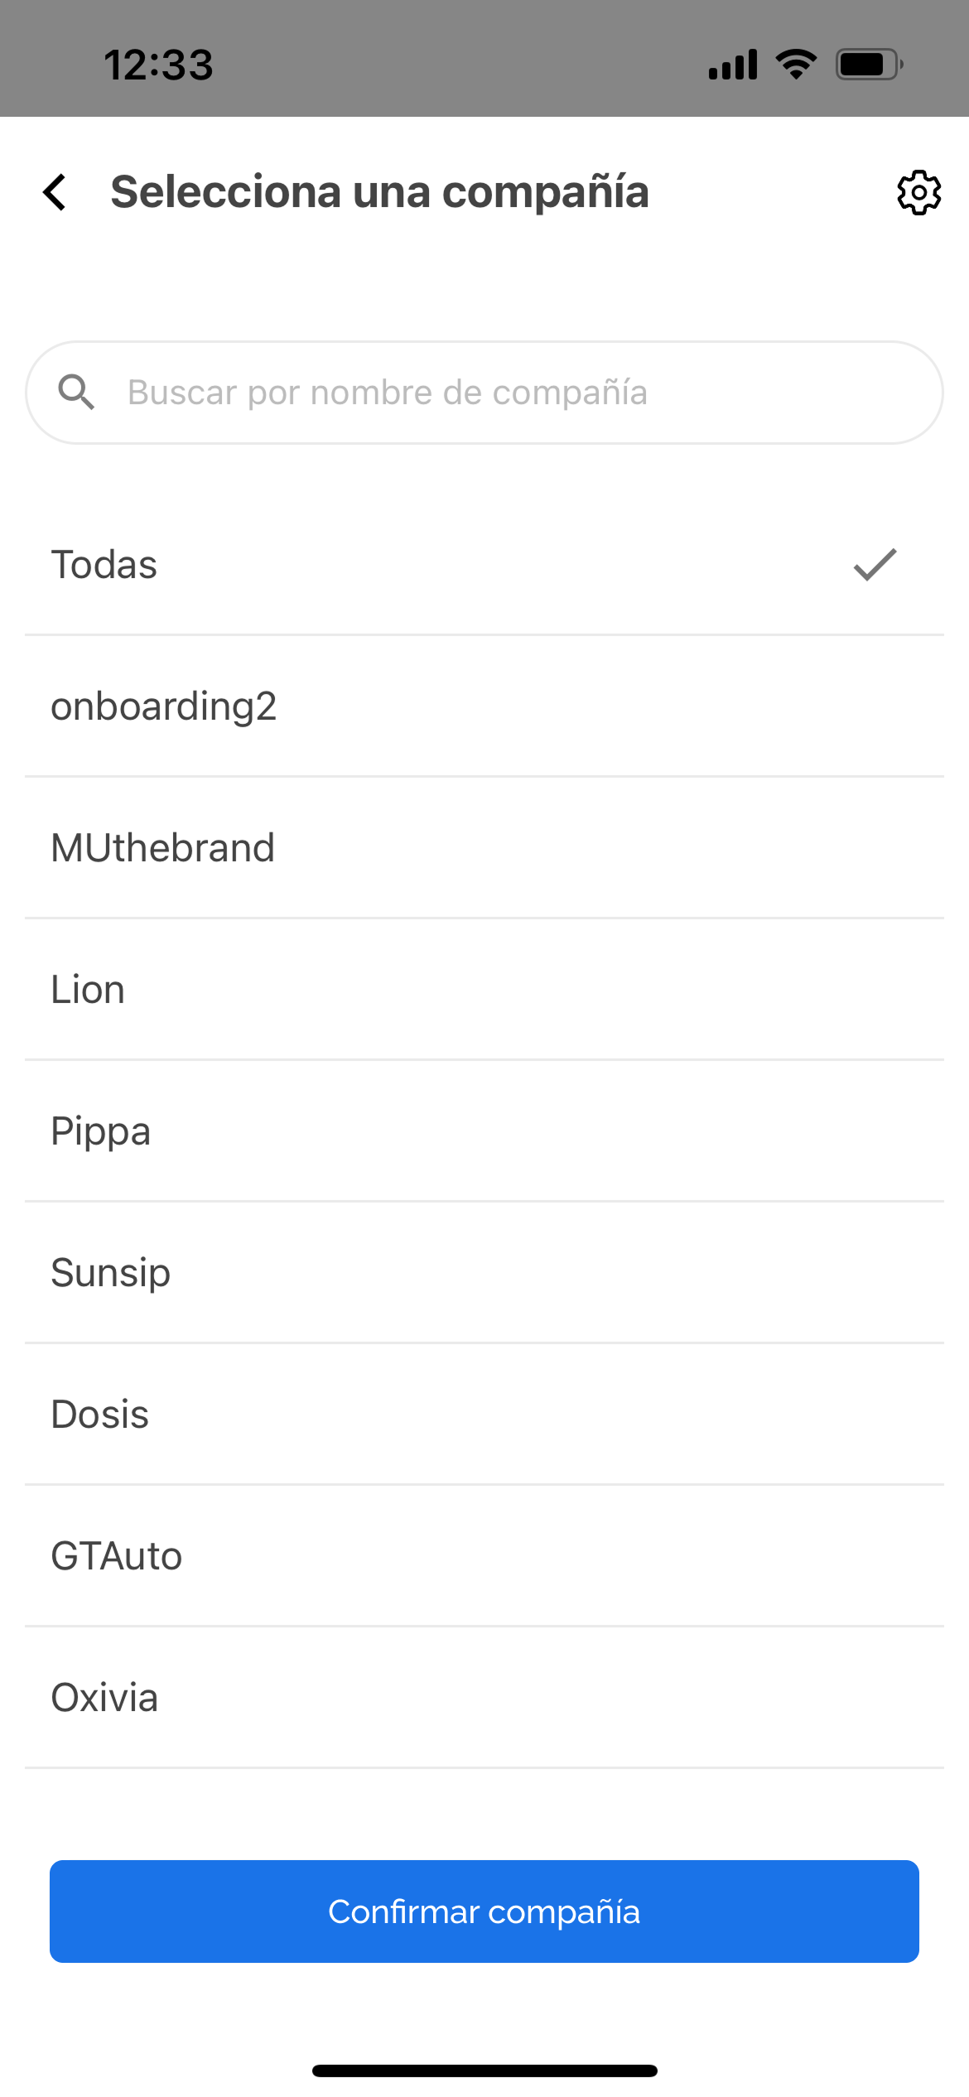The image size is (969, 2097).
Task: Tap the battery indicator icon
Action: pos(869,64)
